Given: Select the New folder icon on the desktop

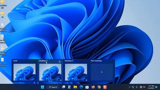Looking at the screenshot, I should coord(3,4).
